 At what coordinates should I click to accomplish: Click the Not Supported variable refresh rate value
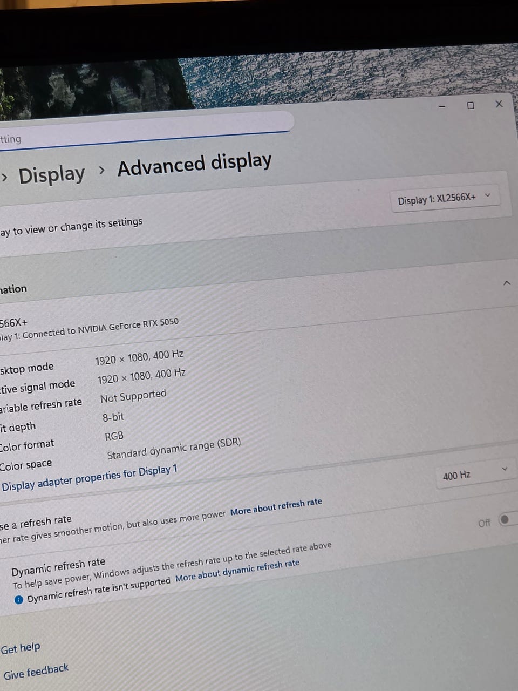click(133, 397)
